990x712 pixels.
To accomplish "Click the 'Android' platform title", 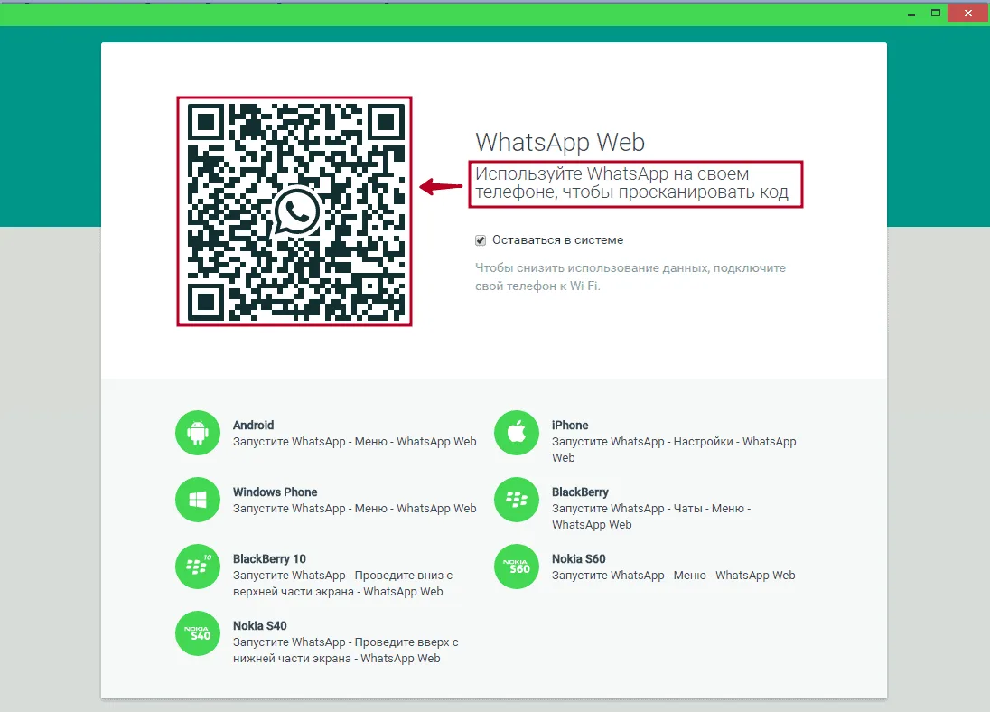I will point(253,426).
